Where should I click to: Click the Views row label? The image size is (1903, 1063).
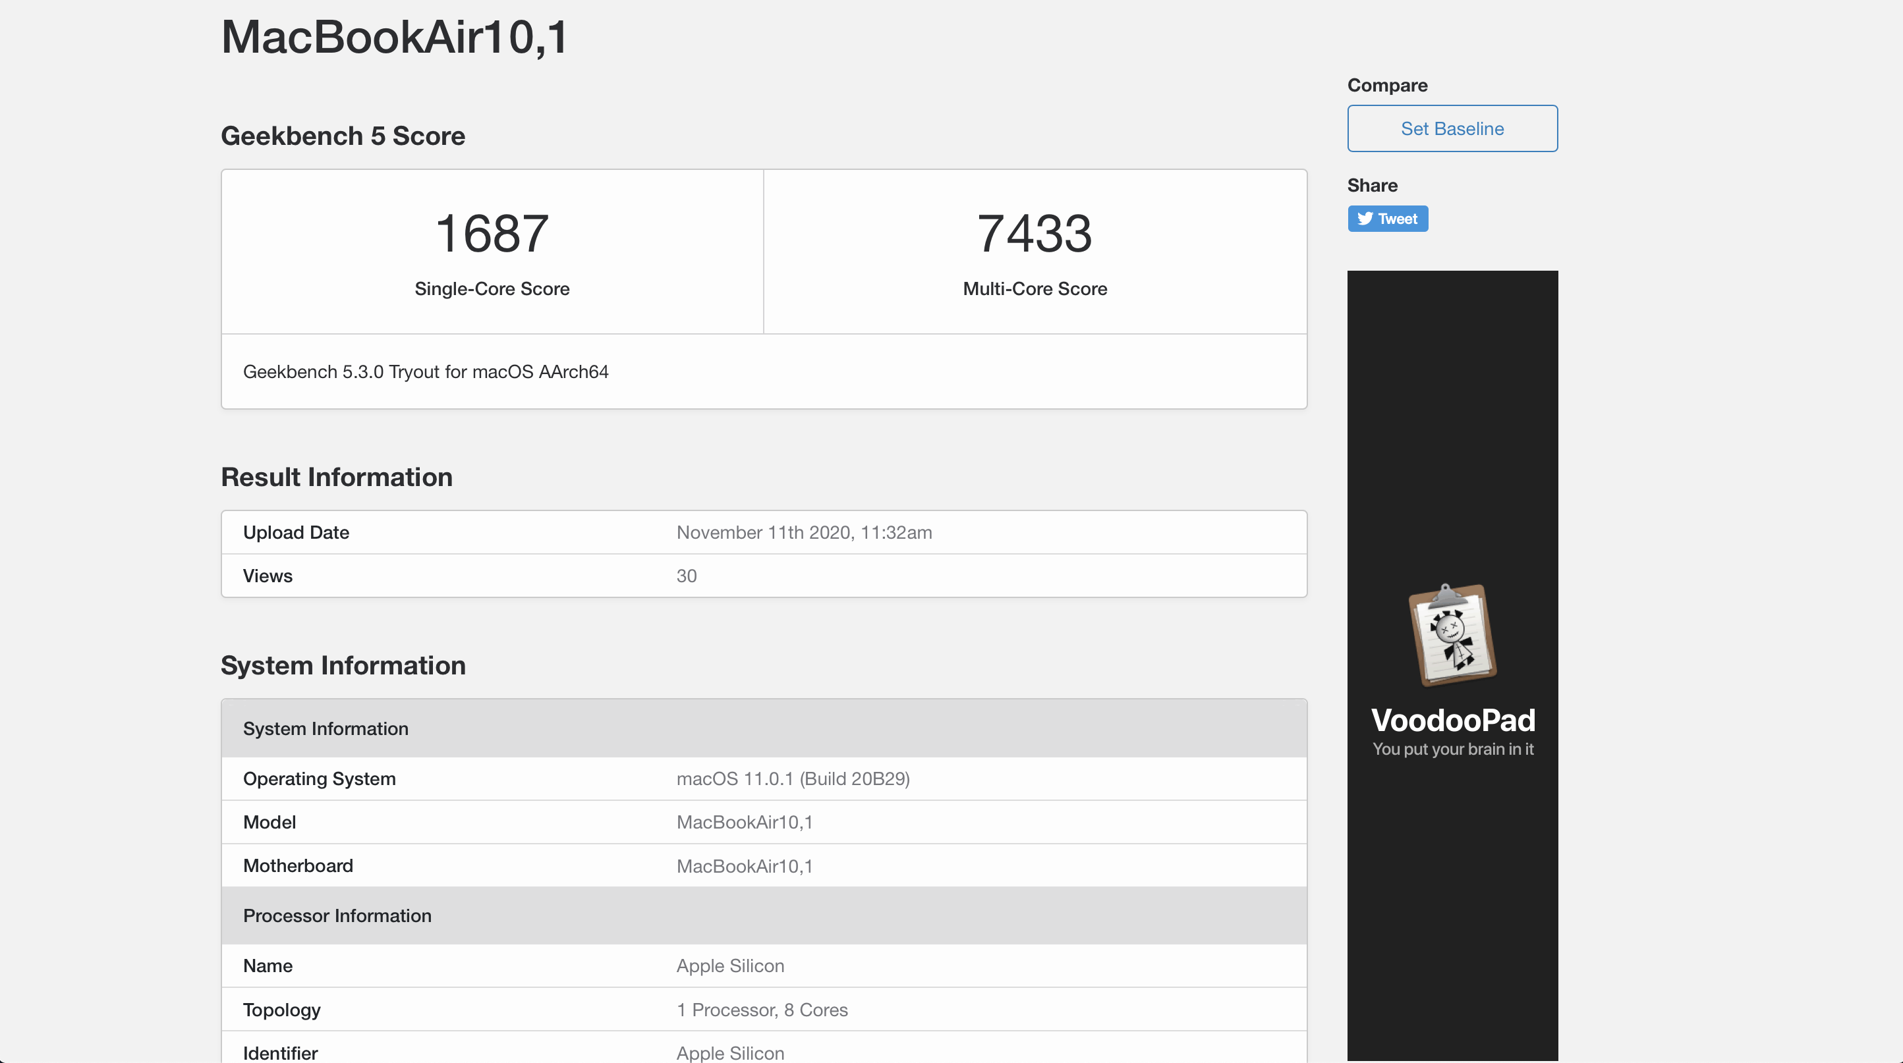268,576
